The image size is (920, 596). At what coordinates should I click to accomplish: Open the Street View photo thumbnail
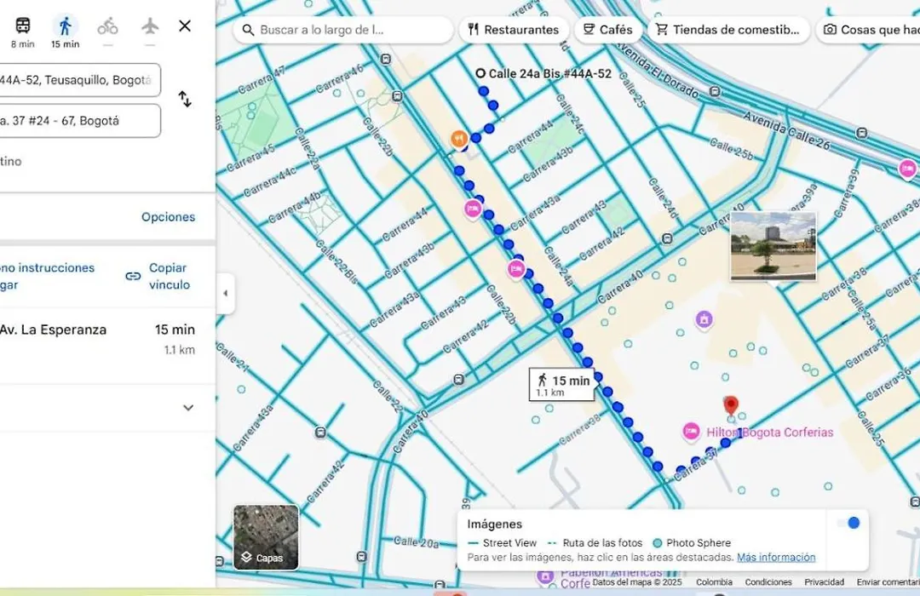point(773,246)
